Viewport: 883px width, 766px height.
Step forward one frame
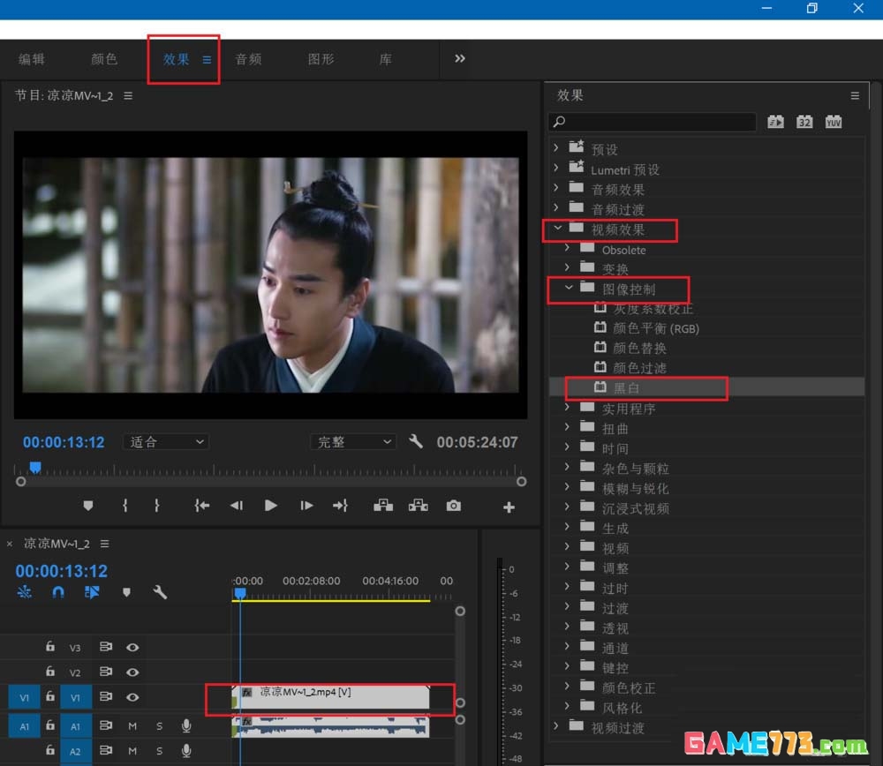point(306,506)
